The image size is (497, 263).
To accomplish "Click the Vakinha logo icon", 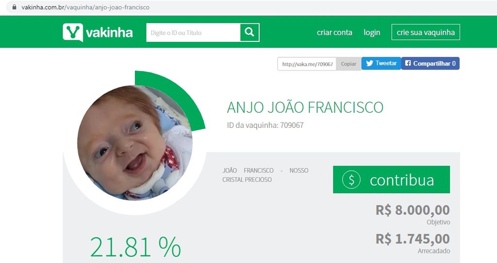I will [73, 32].
